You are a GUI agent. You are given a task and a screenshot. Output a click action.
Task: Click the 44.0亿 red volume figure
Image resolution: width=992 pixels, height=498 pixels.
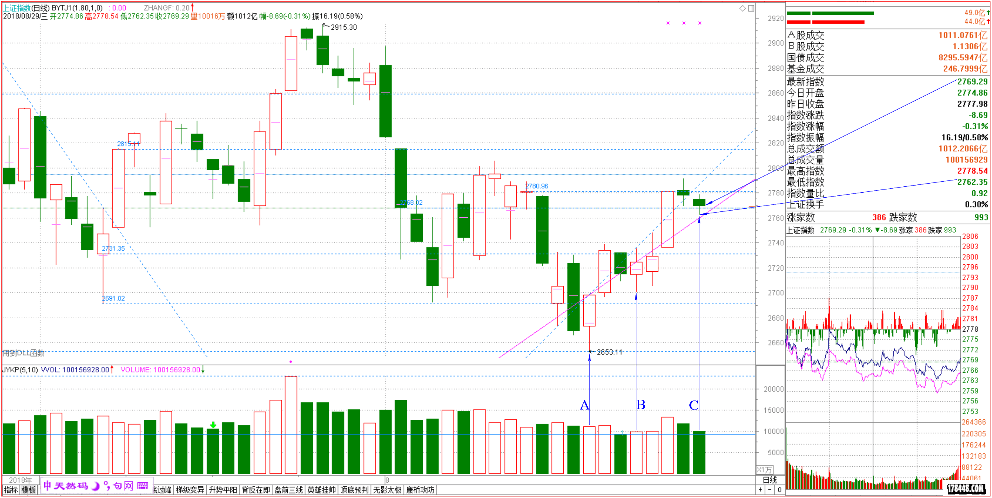pos(975,22)
